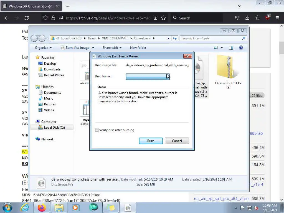Click Firefox back arrow button
The width and height of the screenshot is (284, 213).
coord(7,18)
